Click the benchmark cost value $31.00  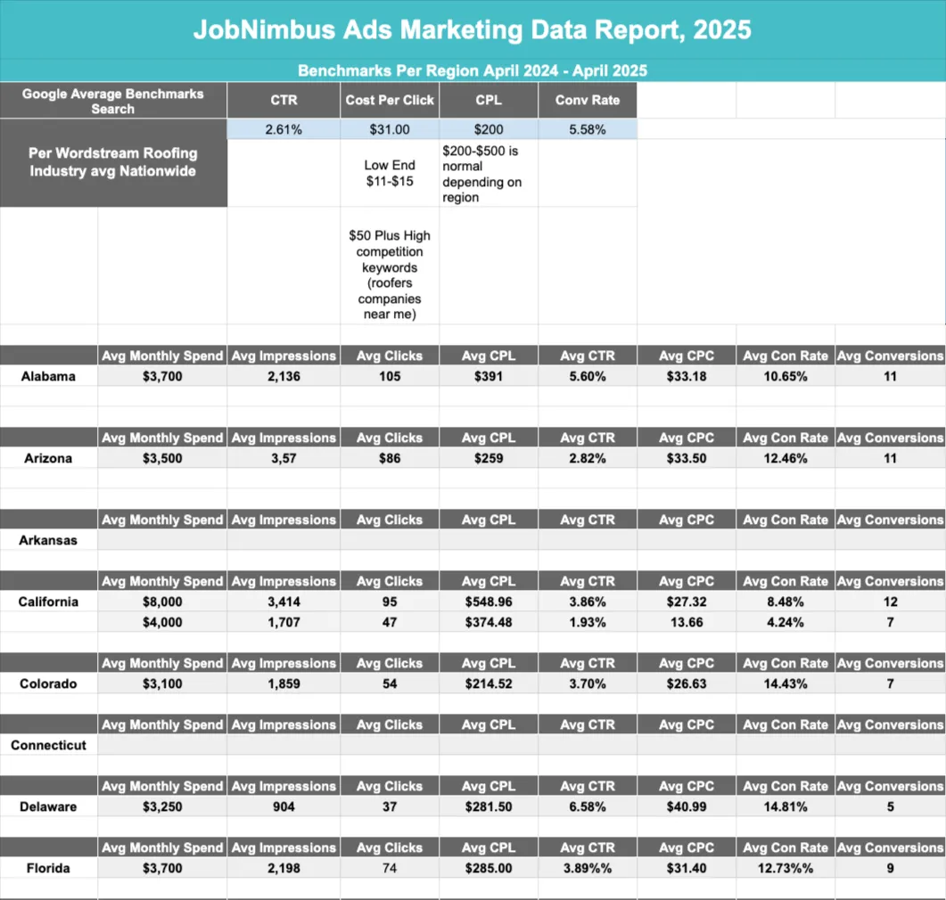click(x=390, y=129)
